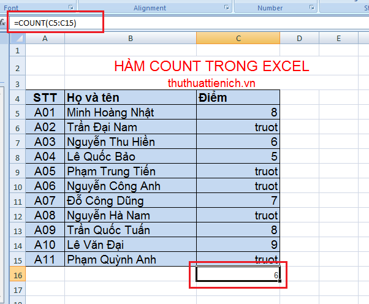Select the Điểm header cell
369x304 pixels.
238,97
